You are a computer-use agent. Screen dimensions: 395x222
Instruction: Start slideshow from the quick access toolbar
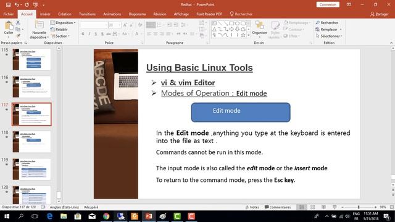pos(36,5)
